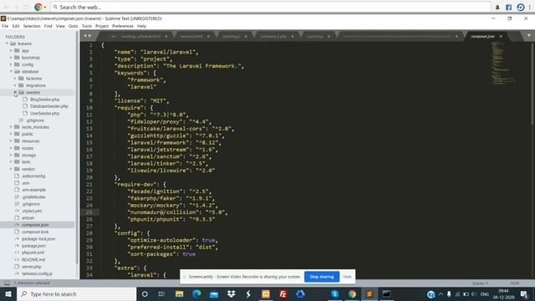Click the node_modules folder icon
Screen dimensions: 535x301
17,127
